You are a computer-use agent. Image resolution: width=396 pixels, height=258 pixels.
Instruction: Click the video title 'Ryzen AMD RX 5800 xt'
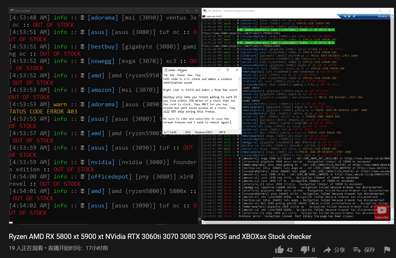tap(160, 236)
